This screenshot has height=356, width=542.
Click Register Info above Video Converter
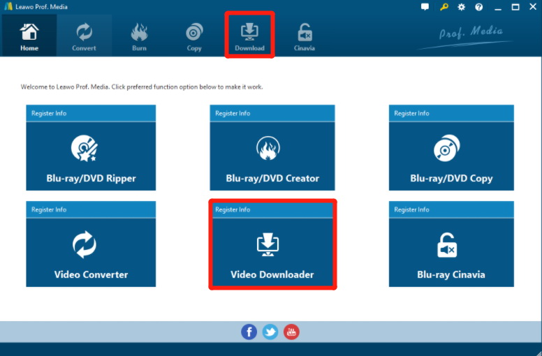48,209
